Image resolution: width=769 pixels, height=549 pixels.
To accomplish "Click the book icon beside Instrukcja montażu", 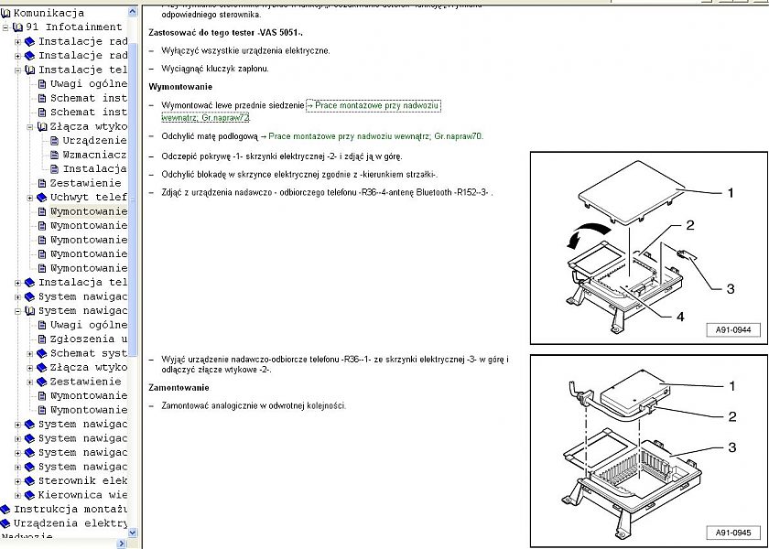I will [5, 510].
